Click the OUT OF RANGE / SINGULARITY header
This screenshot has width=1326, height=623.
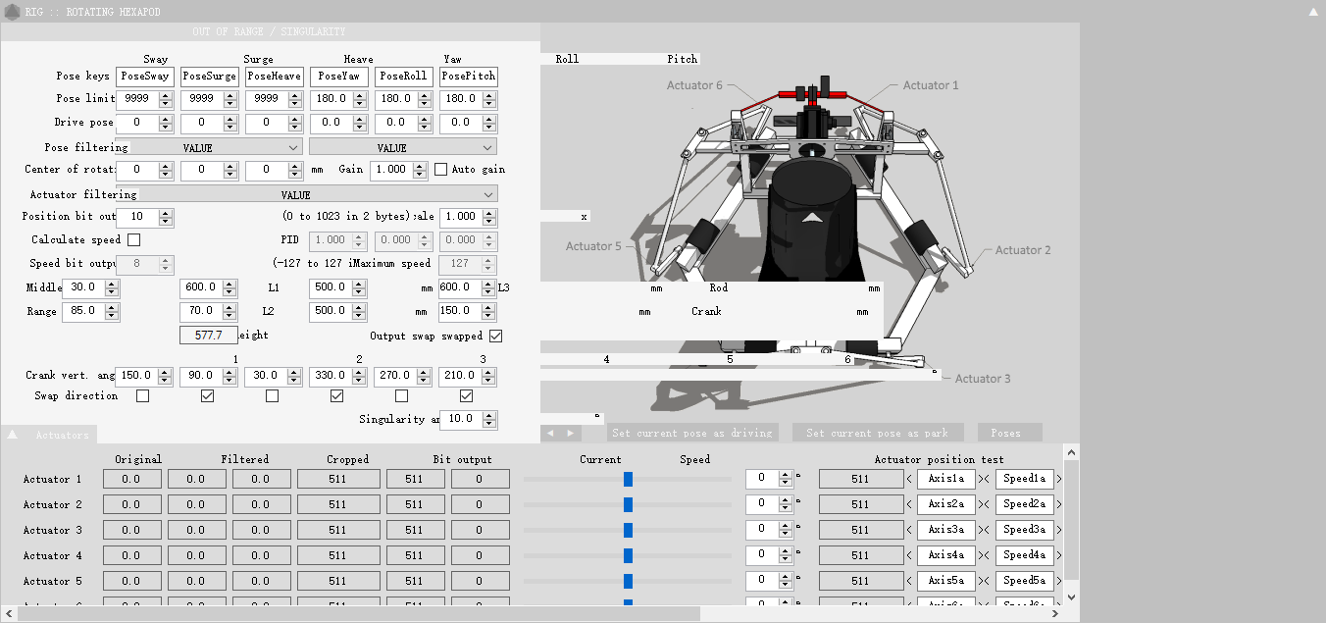click(x=269, y=31)
